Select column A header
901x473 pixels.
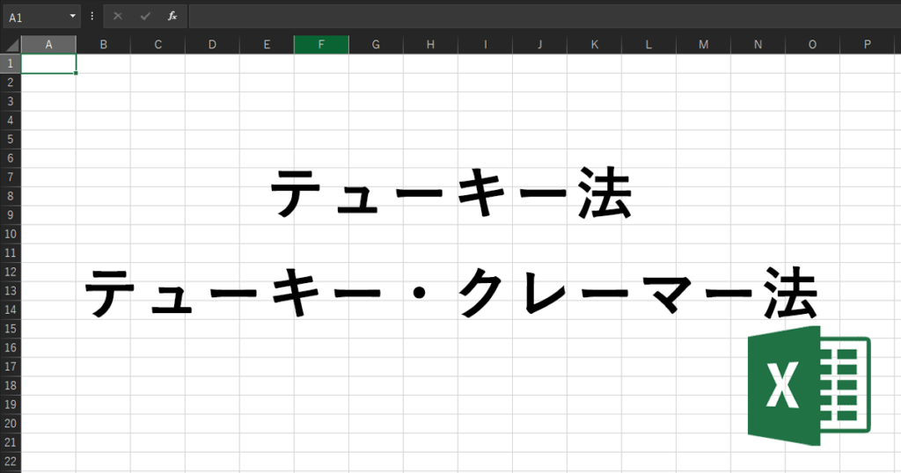48,45
